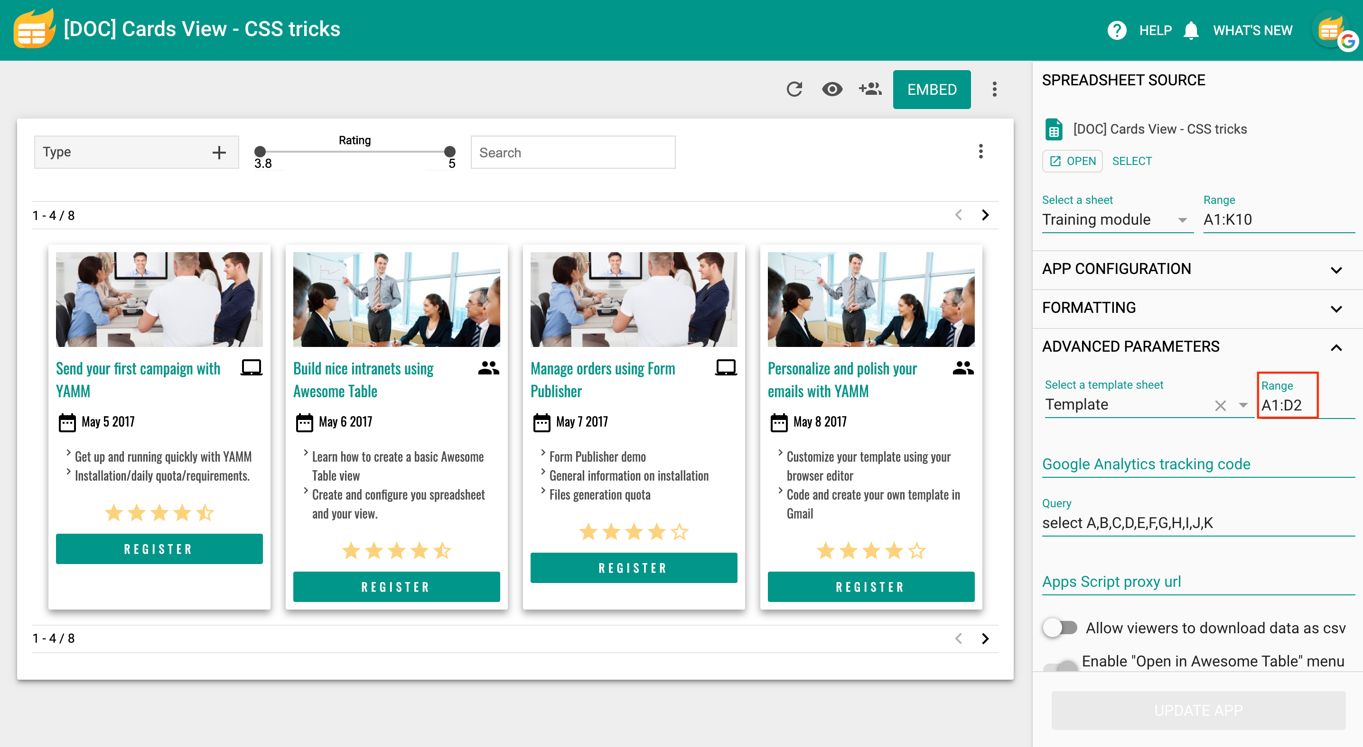Go to previous page in bottom pagination
The height and width of the screenshot is (747, 1363).
pyautogui.click(x=958, y=638)
